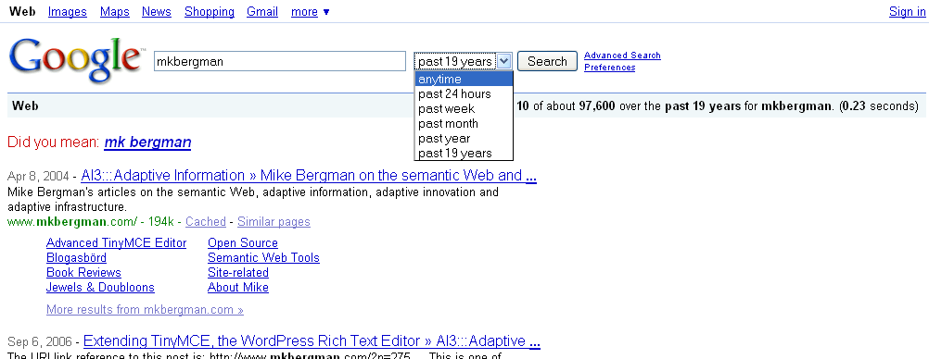Go to Images in top navigation
Viewport: 929px width, 359px height.
point(67,12)
